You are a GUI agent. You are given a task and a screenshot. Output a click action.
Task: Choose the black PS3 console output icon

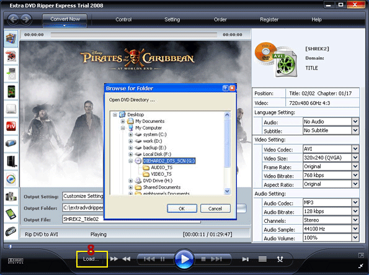(11, 161)
